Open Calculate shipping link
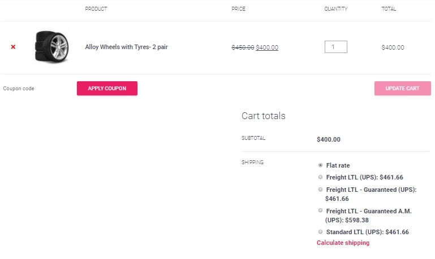Screen dimensions: 435x259 343,243
